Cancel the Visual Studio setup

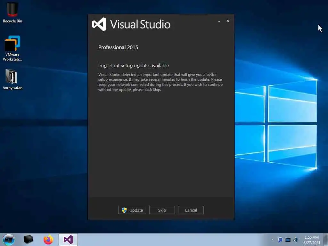click(x=191, y=210)
